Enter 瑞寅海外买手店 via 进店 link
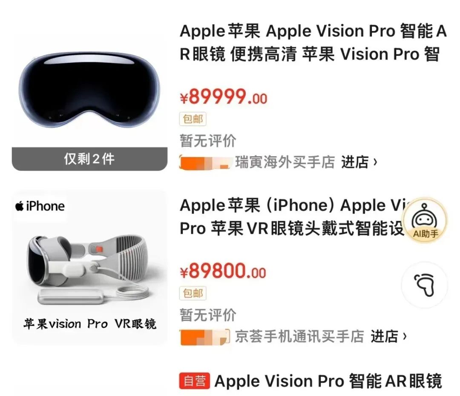 click(359, 162)
